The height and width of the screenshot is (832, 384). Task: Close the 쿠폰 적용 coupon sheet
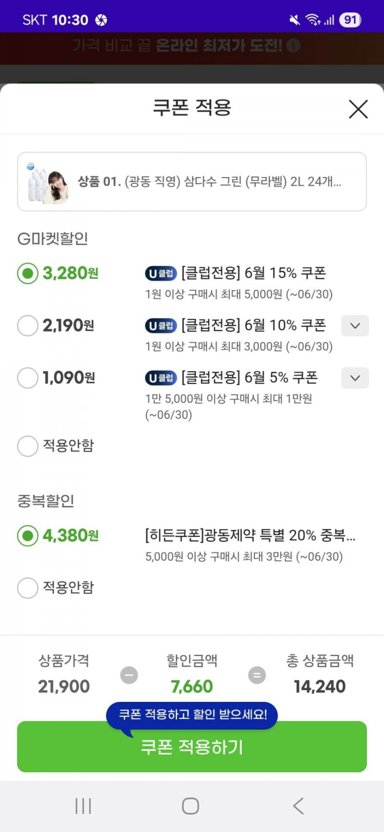click(358, 109)
